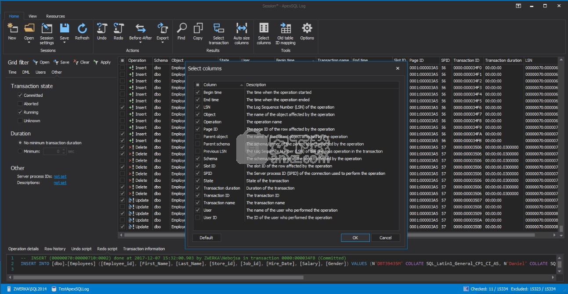
Task: Click Select transaction icon
Action: pyautogui.click(x=219, y=28)
